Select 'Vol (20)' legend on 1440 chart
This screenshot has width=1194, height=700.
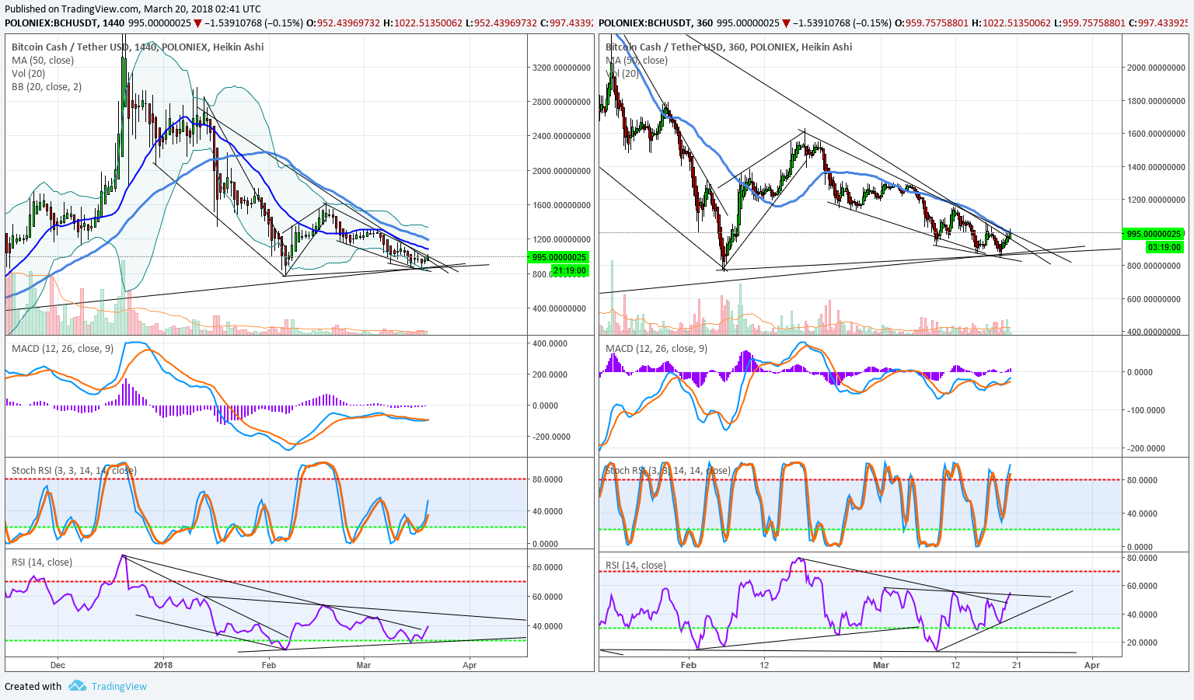tap(28, 73)
